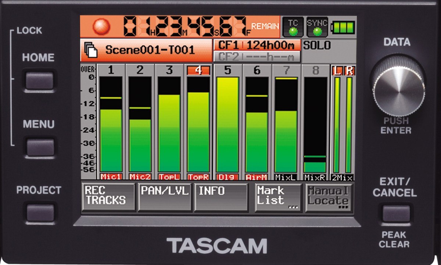Tap the SOLO label
The image size is (441, 265).
point(316,46)
